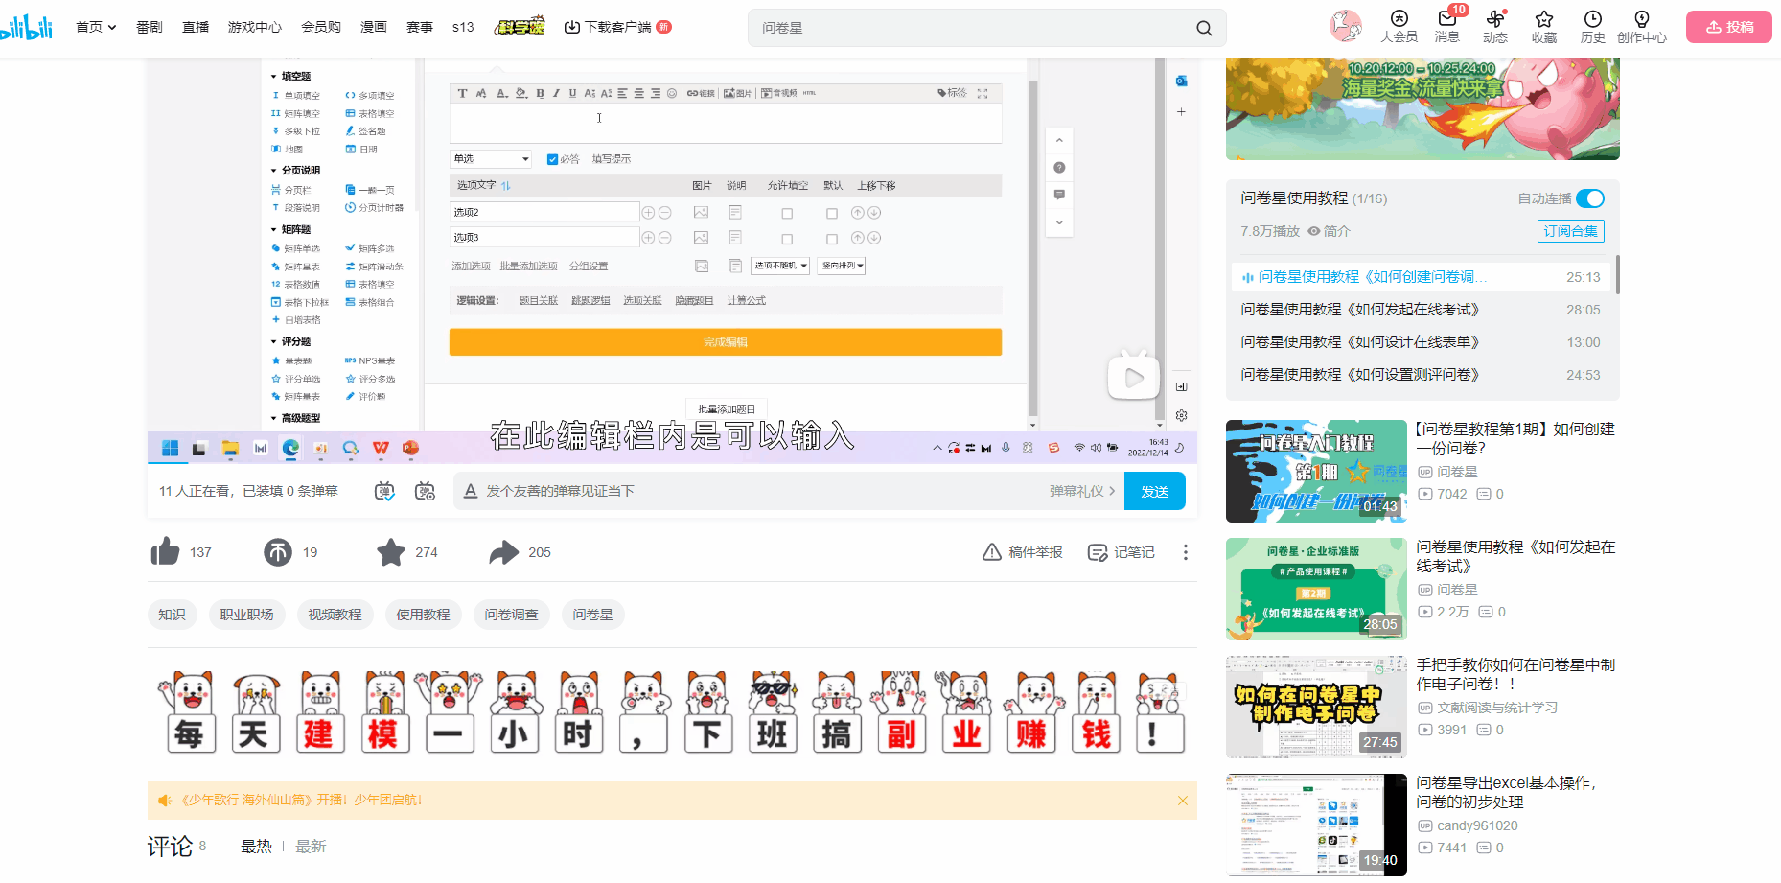Click the like thumbs-up icon
This screenshot has width=1781, height=883.
tap(165, 551)
